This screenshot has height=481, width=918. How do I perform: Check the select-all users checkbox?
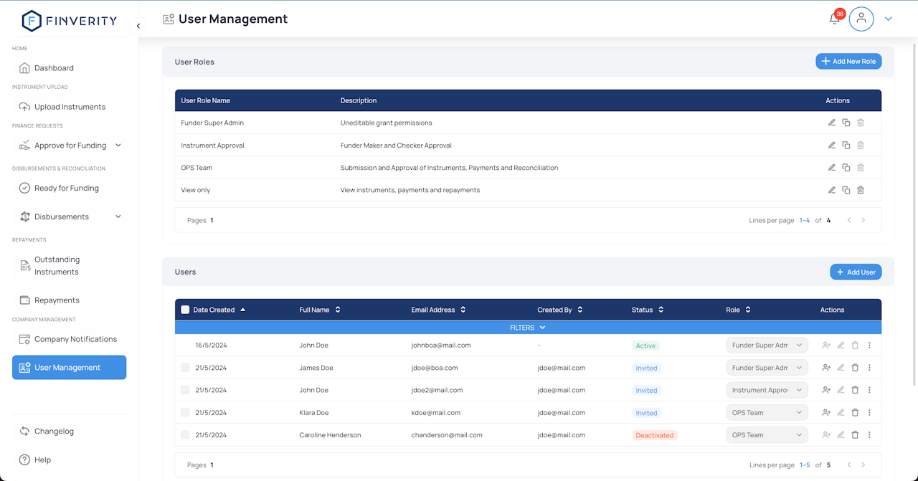(185, 310)
